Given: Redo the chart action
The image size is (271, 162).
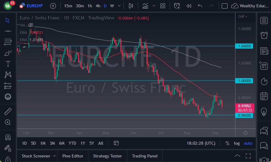Looking at the screenshot, I should point(211,6).
